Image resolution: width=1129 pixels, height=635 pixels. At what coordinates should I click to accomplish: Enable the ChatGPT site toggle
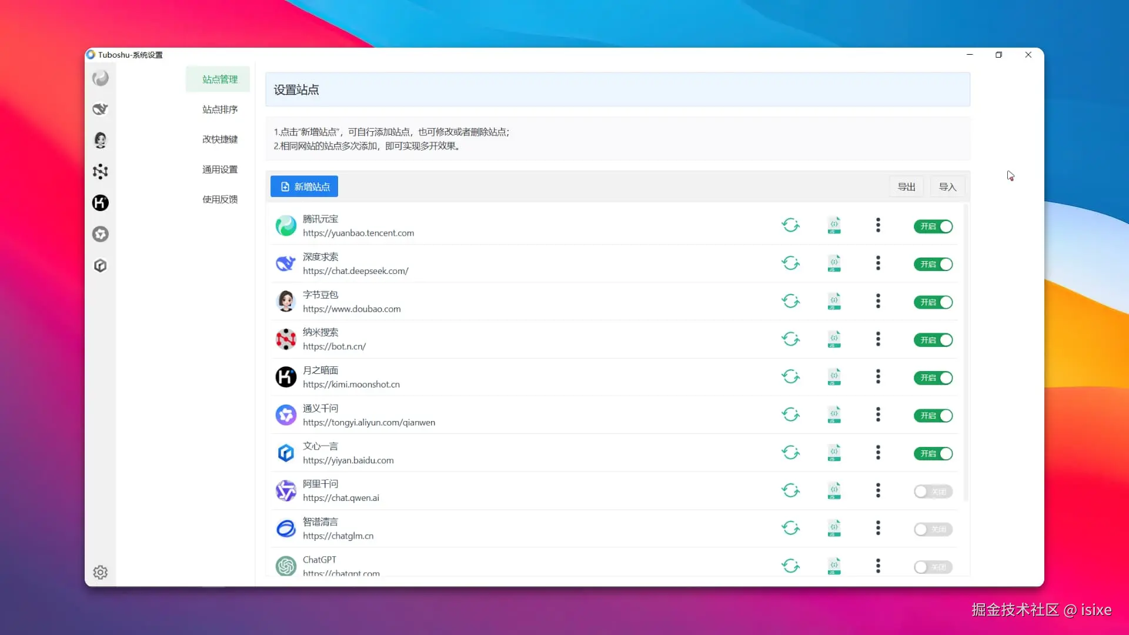pyautogui.click(x=933, y=567)
